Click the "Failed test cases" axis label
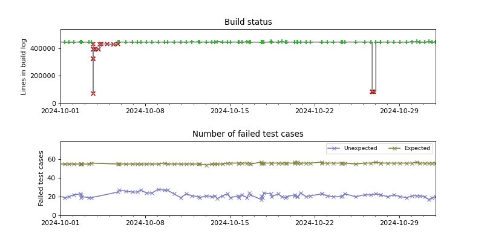Image resolution: width=484 pixels, height=242 pixels. point(42,178)
